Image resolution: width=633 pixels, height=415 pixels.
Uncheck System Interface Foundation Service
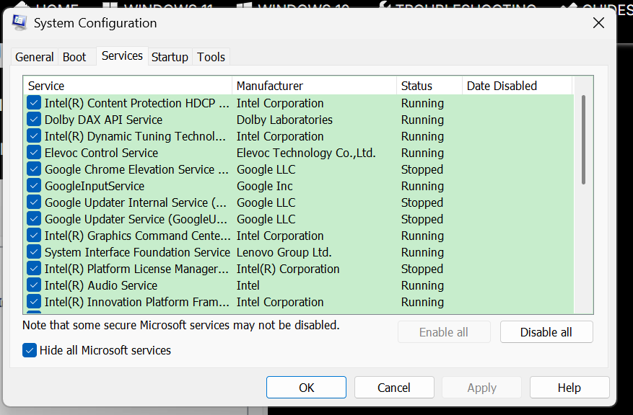tap(33, 251)
